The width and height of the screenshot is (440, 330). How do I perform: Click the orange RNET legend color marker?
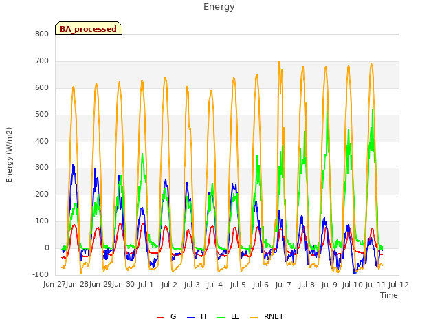click(254, 318)
